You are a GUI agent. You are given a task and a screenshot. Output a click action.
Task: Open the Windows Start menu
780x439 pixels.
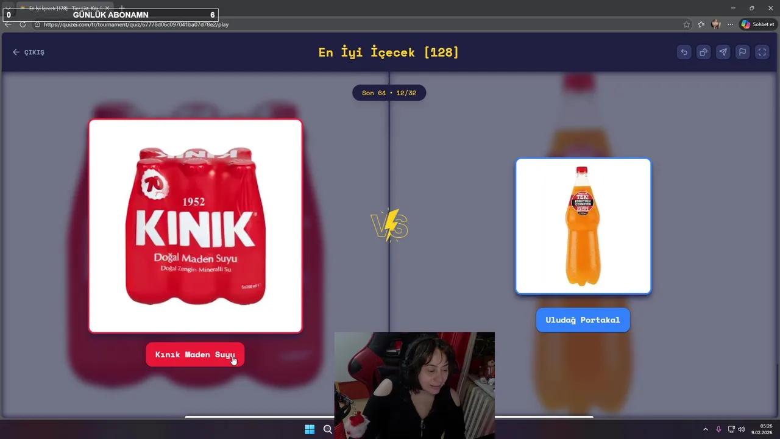click(310, 429)
